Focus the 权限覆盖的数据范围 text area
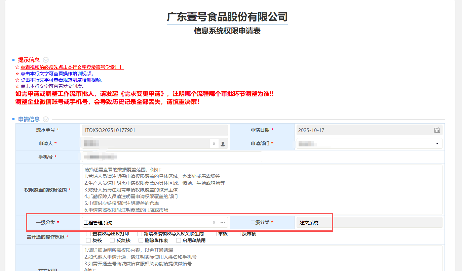The image size is (462, 271). point(262,189)
